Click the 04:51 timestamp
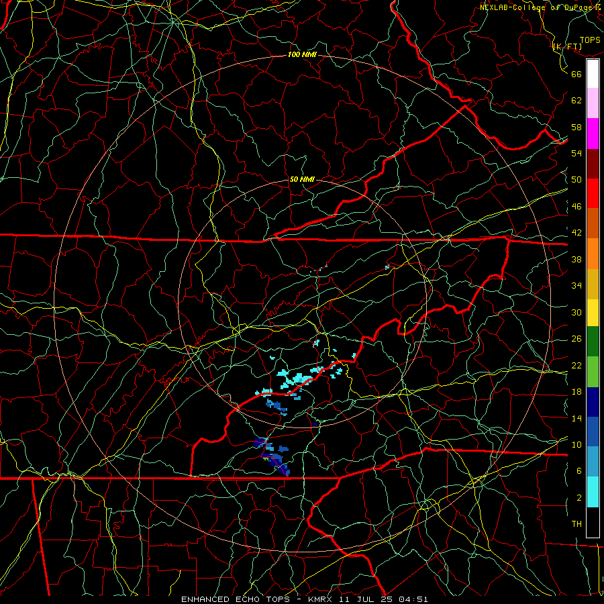The image size is (604, 604). 413,599
